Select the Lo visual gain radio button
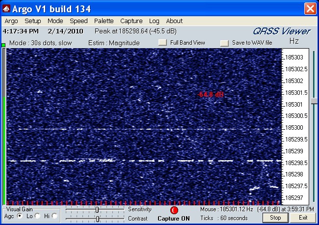Screen dimensions: 319x225 tap(37, 216)
